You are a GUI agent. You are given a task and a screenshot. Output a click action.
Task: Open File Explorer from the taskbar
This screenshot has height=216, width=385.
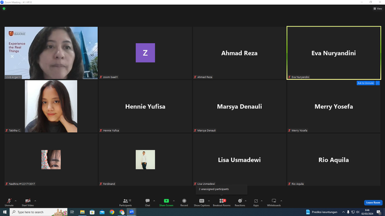[82, 212]
